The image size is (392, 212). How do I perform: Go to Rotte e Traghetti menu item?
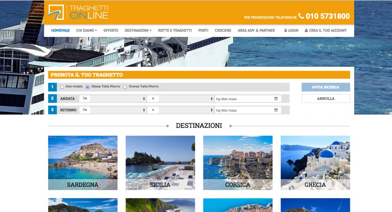[x=175, y=31]
